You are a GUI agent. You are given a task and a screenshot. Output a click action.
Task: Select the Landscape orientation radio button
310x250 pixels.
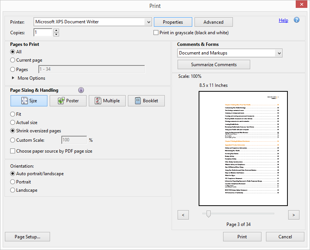point(13,190)
